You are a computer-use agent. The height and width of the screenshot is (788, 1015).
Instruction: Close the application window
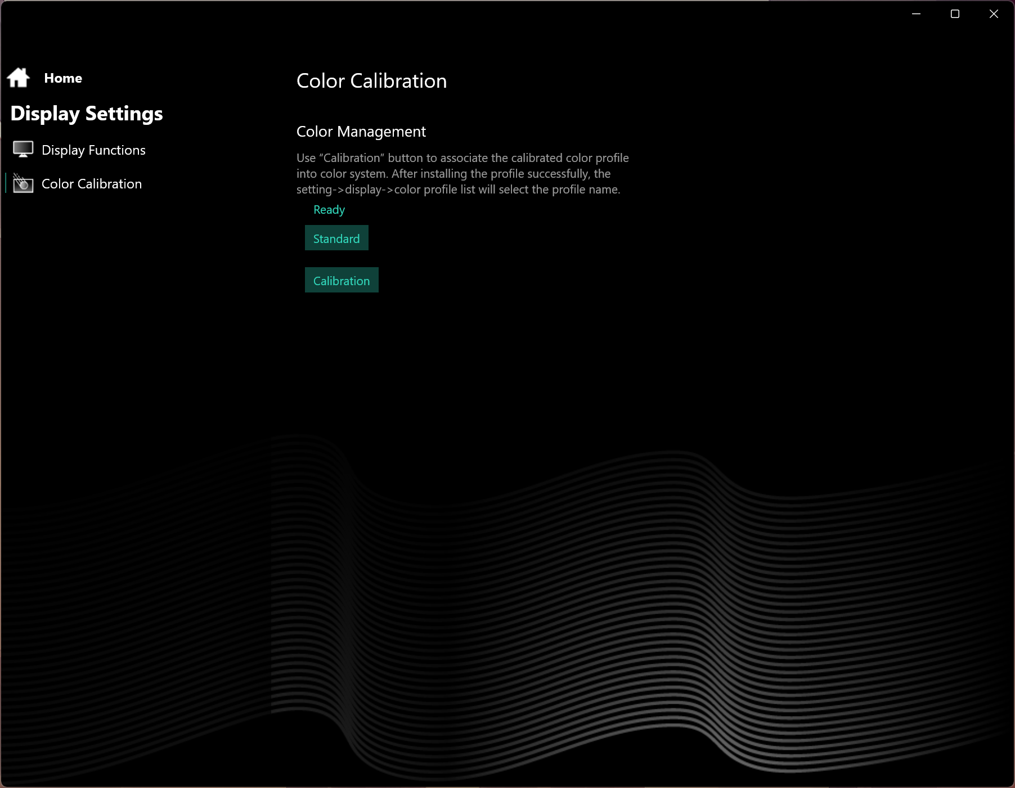994,13
